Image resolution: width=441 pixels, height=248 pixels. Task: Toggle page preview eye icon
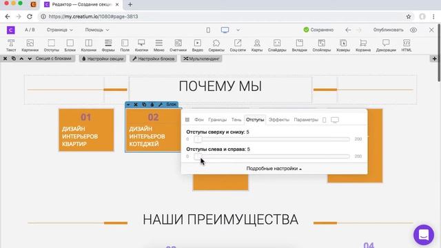coord(413,30)
